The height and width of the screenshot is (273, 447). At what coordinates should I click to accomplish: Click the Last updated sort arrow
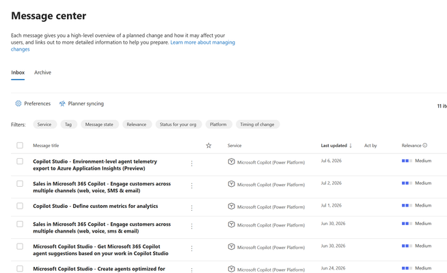click(x=351, y=146)
